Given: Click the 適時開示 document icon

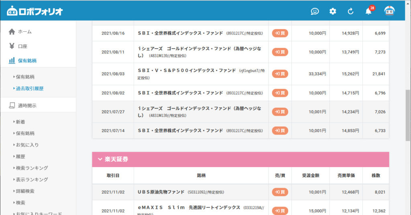Looking at the screenshot, I should click(12, 106).
